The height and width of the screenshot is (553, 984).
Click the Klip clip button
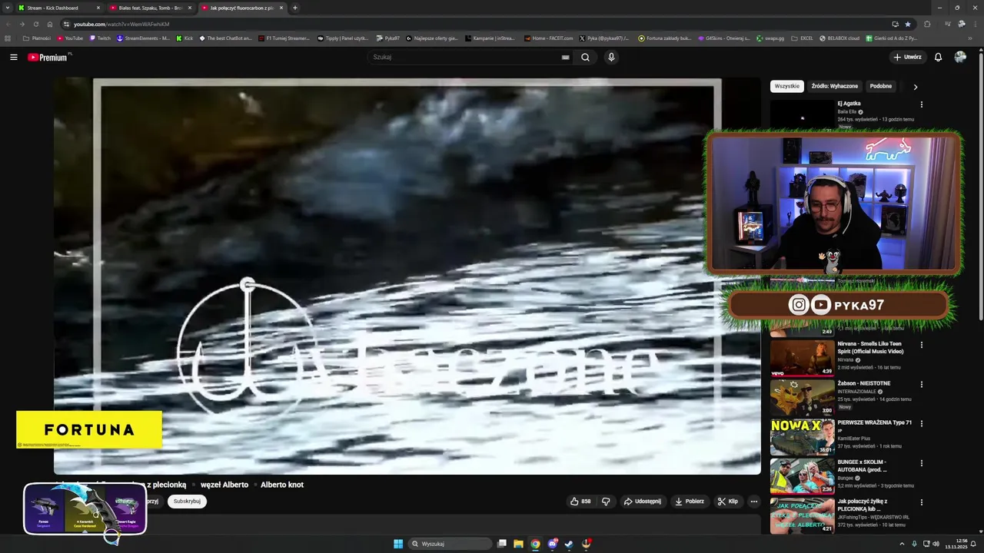[728, 502]
